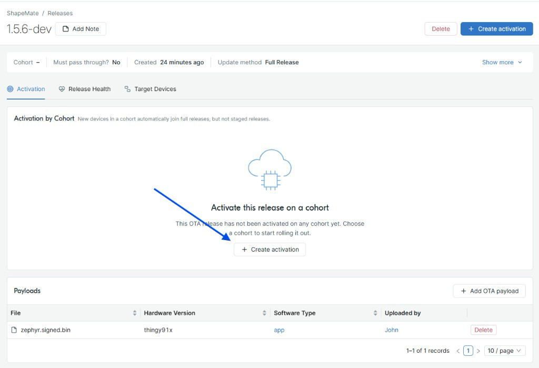Click the zephyr.signed.bin file icon
Viewport: 539px width, 368px height.
click(14, 330)
